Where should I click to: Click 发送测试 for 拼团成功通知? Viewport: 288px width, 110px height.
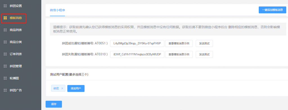204,44
